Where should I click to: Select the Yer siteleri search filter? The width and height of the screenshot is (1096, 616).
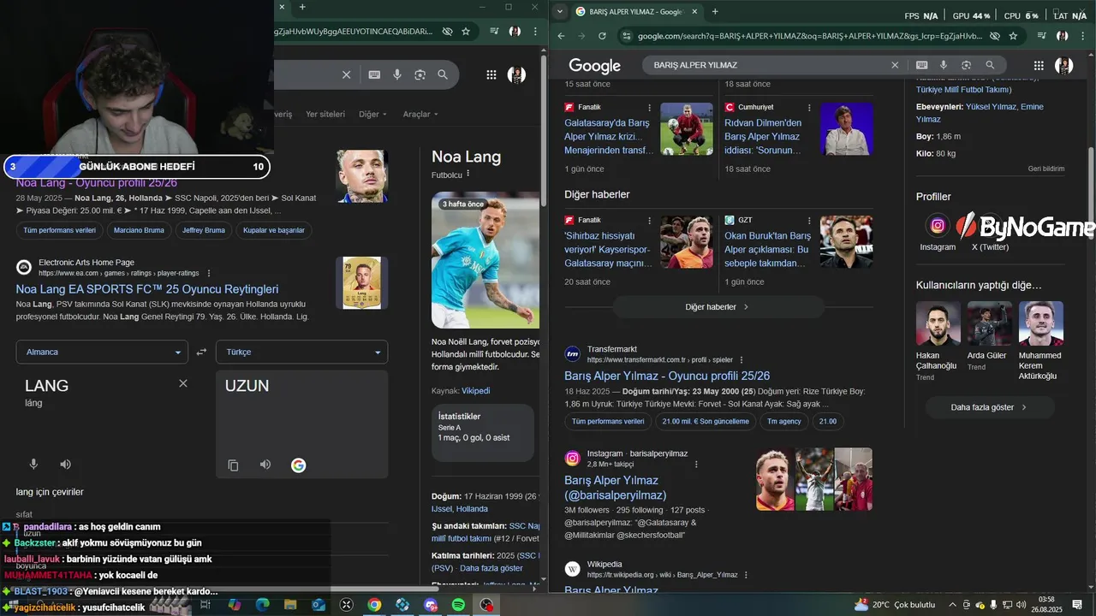tap(325, 114)
